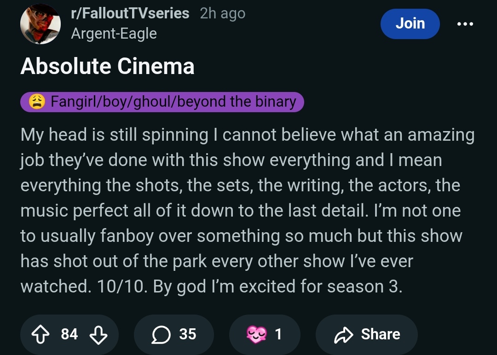Downvote the Absolute Cinema post
This screenshot has height=355, width=497.
98,334
